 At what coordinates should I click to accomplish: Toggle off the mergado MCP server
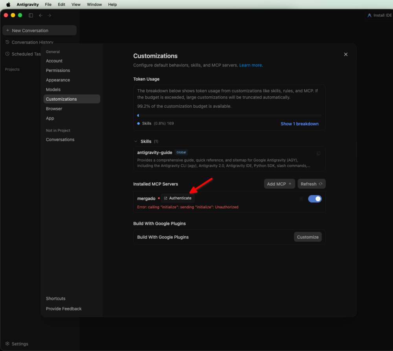click(x=315, y=199)
